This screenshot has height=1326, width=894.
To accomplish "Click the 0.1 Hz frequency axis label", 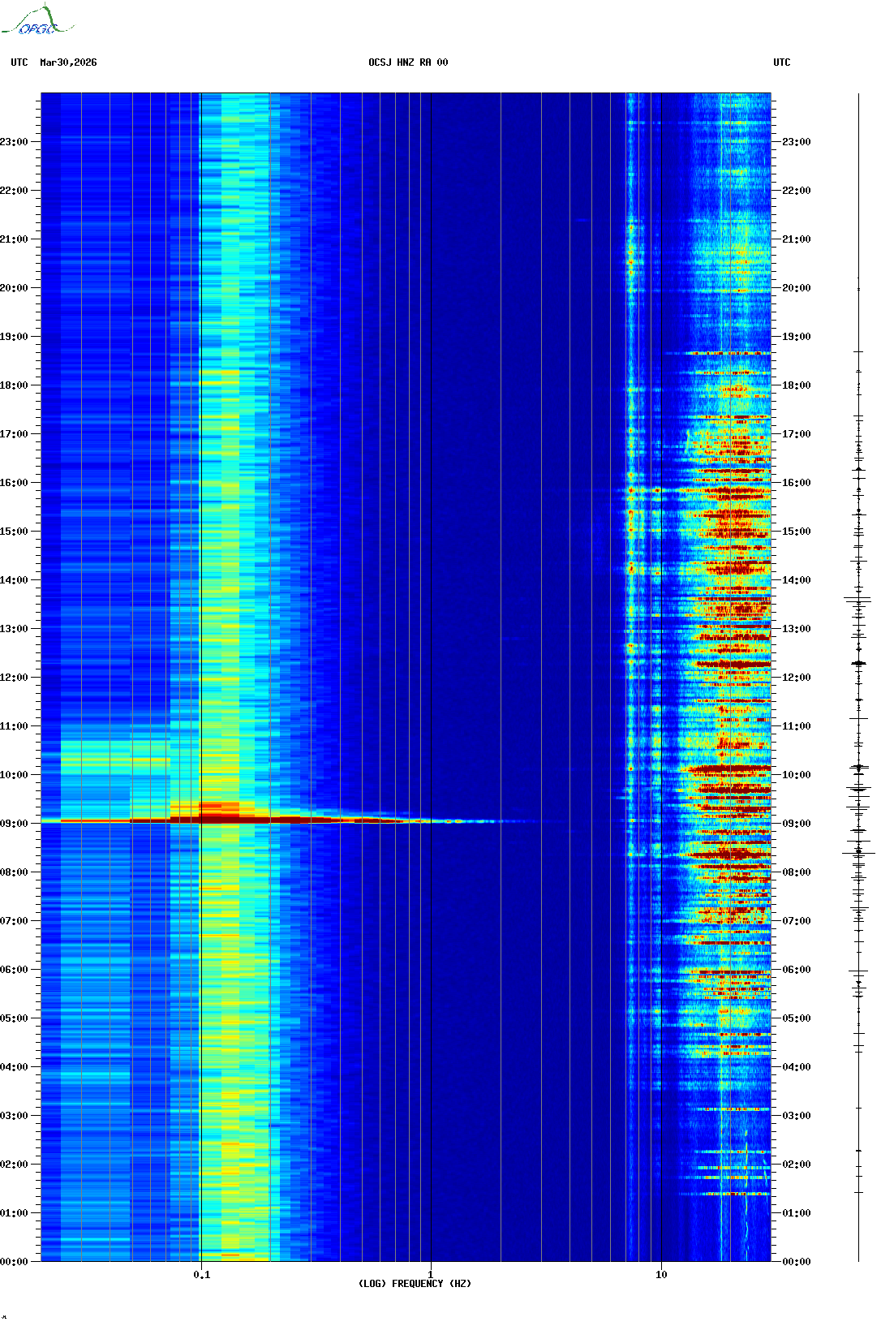I will point(201,1274).
